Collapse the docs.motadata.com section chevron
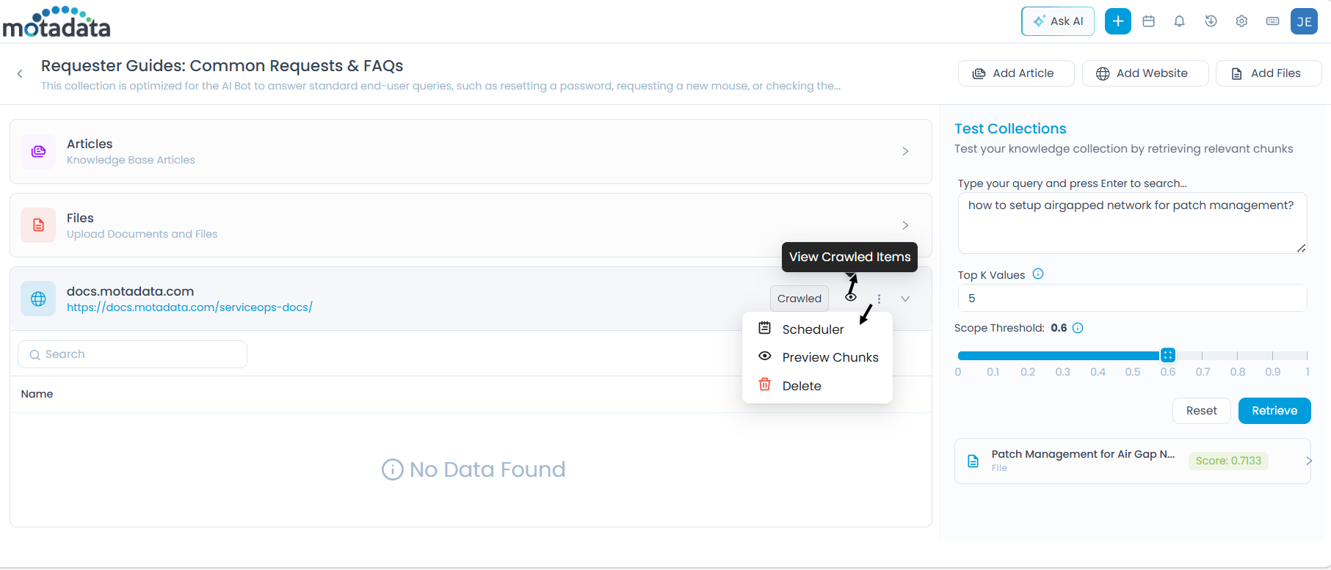 point(905,299)
